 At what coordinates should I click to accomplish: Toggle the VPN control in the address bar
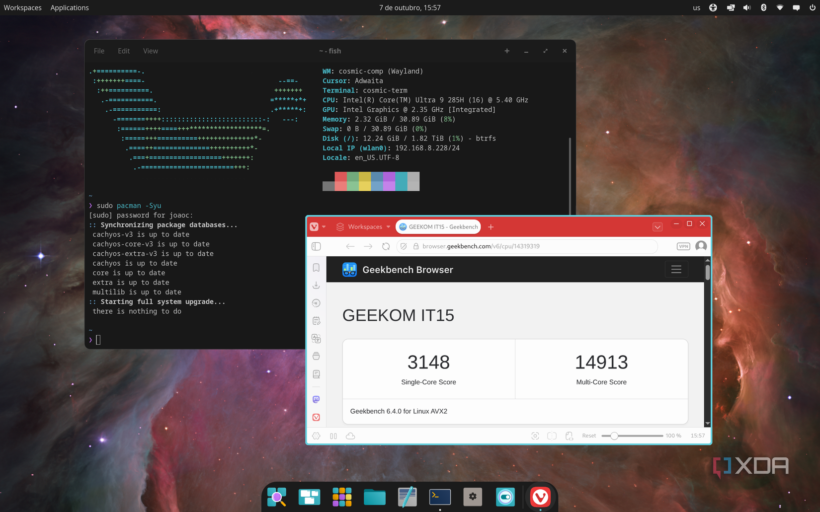(x=683, y=246)
